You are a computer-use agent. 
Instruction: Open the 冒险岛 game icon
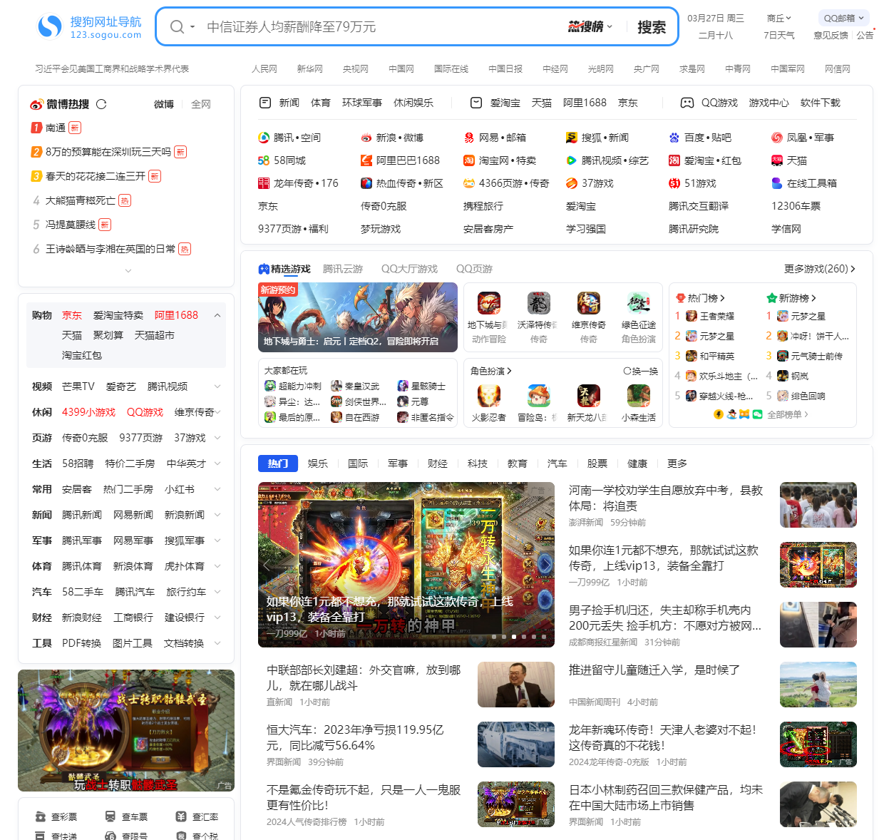point(539,396)
